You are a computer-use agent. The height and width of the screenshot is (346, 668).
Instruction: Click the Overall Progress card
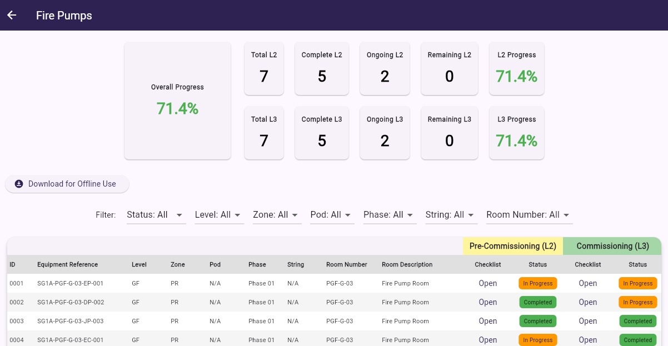click(x=177, y=101)
